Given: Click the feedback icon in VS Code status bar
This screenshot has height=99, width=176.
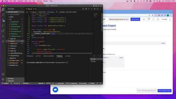Looking at the screenshot, I should click(x=97, y=83).
